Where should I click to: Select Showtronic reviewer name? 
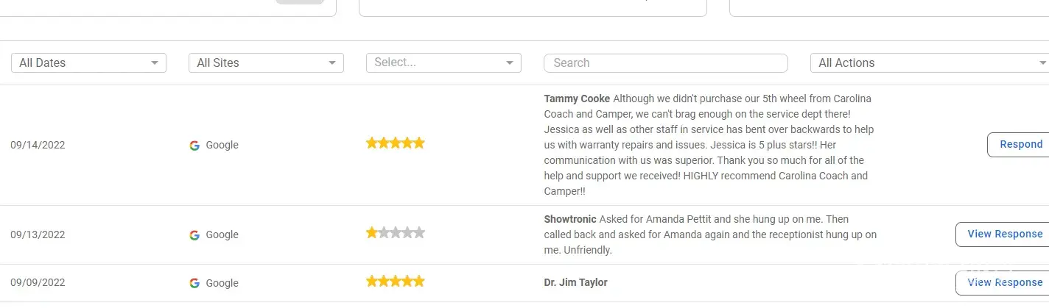[570, 219]
